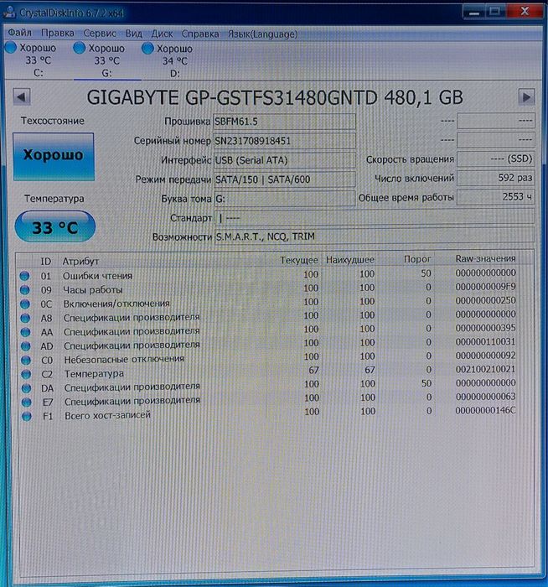Screen dimensions: 548x587
Task: Click the Raw-значения column header
Action: coord(485,258)
